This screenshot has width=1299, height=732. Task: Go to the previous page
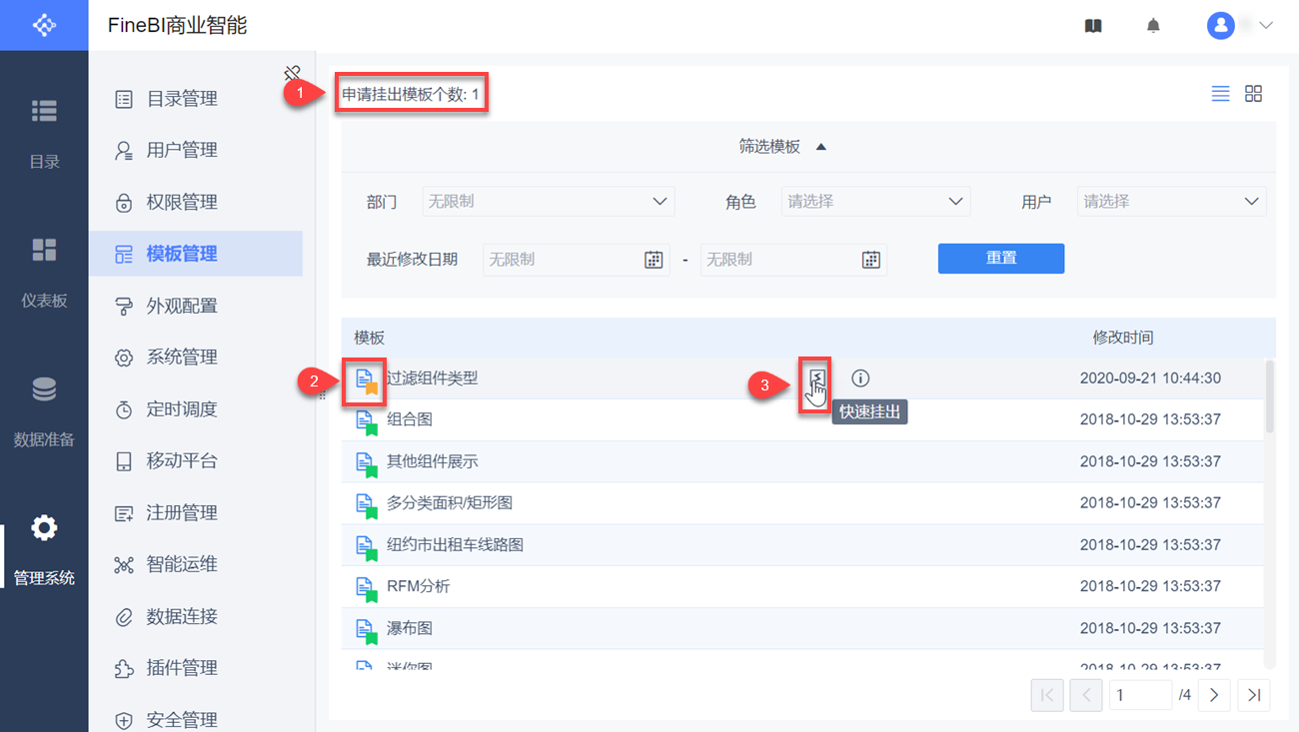[x=1086, y=695]
